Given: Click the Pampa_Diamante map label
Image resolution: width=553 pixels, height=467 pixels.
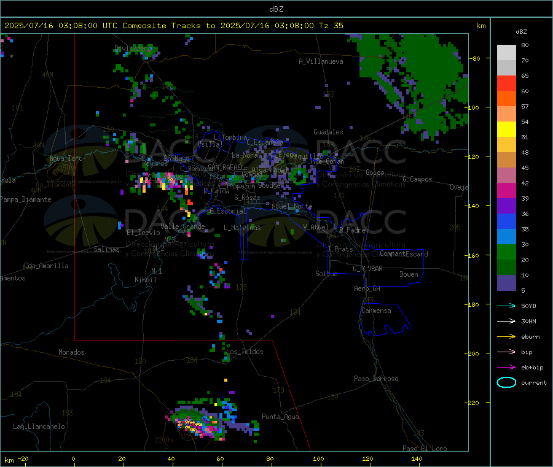Looking at the screenshot, I should 25,199.
